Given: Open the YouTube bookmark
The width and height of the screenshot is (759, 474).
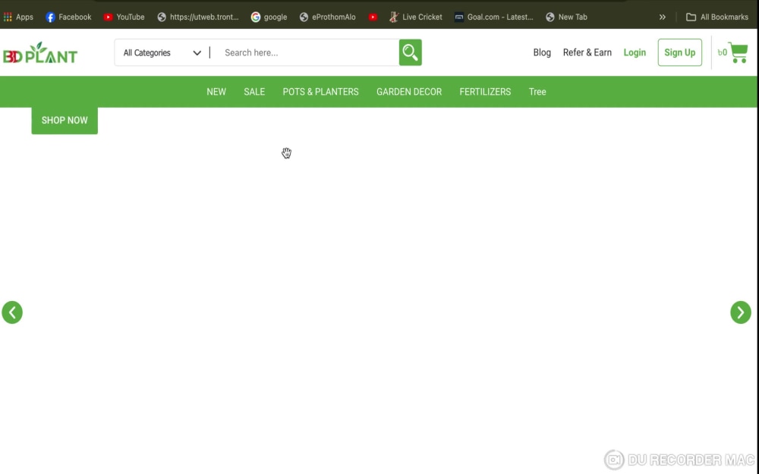Looking at the screenshot, I should tap(124, 17).
